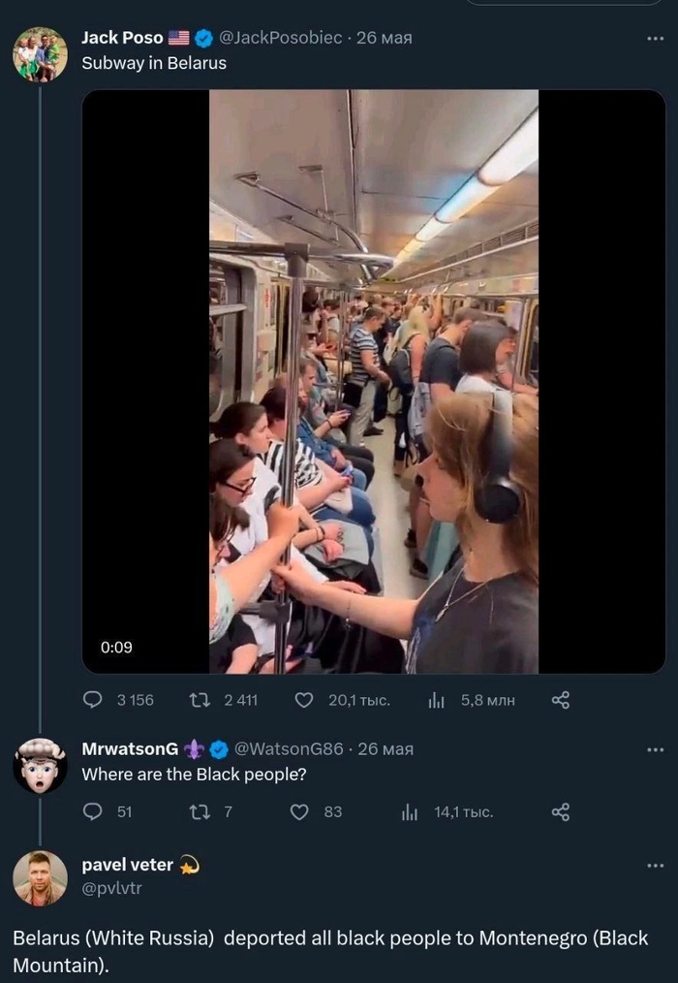Like Jack Poso's tweet with the heart
Image resolution: width=678 pixels, height=983 pixels.
coord(303,700)
